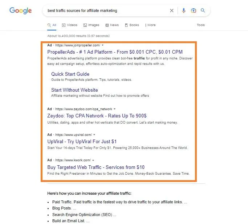Open PropellerAds #1 Ad Platform link
The height and width of the screenshot is (224, 248).
pos(115,52)
